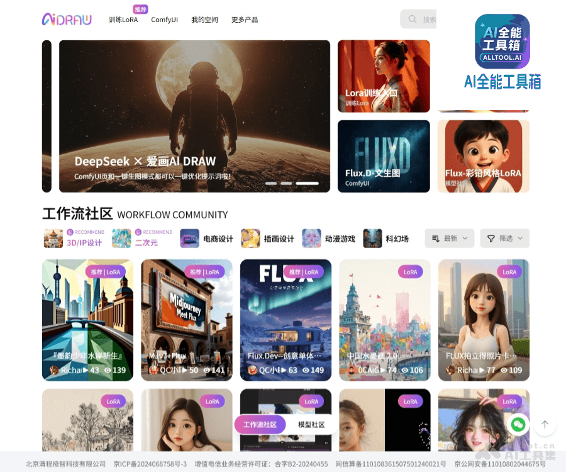Viewport: 566px width, 472px height.
Task: Click the green WeChat contact icon
Action: [x=518, y=424]
